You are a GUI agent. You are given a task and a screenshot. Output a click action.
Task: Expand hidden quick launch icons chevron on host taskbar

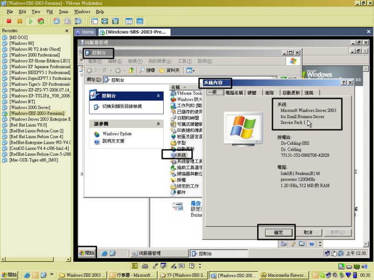point(52,275)
